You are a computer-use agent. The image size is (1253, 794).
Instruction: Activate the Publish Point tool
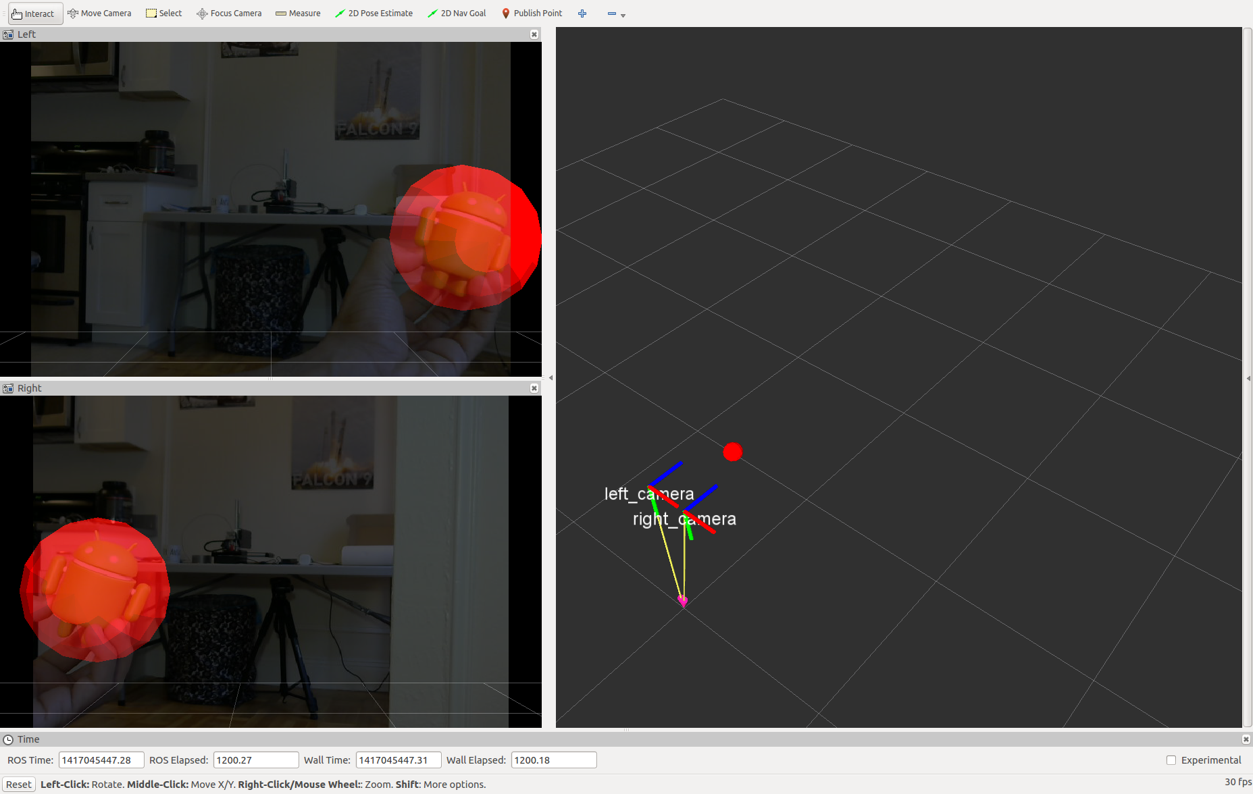pyautogui.click(x=532, y=13)
